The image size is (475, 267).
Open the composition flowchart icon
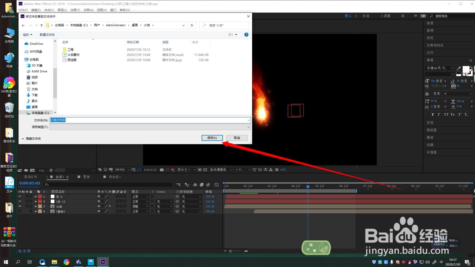(x=271, y=170)
